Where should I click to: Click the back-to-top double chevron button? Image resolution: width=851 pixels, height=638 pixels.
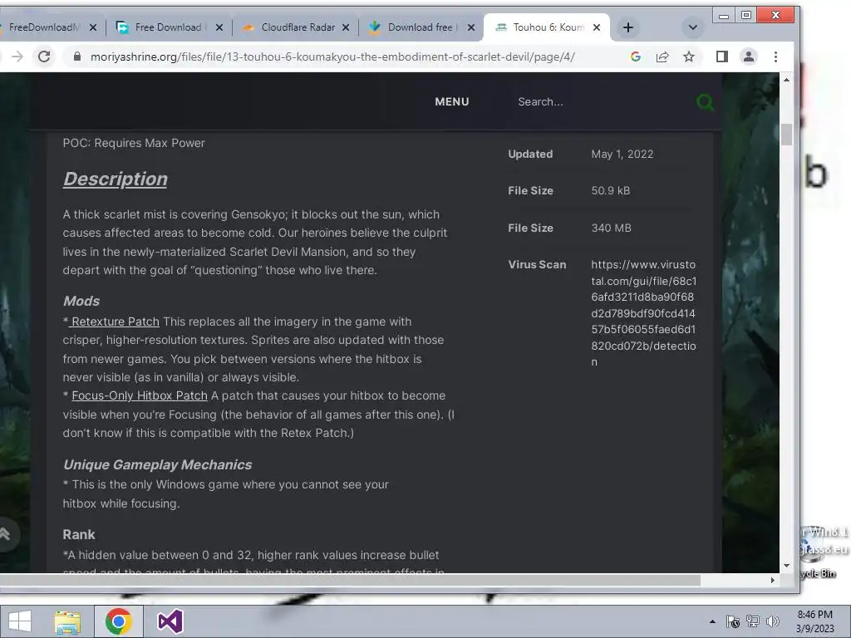[x=6, y=534]
